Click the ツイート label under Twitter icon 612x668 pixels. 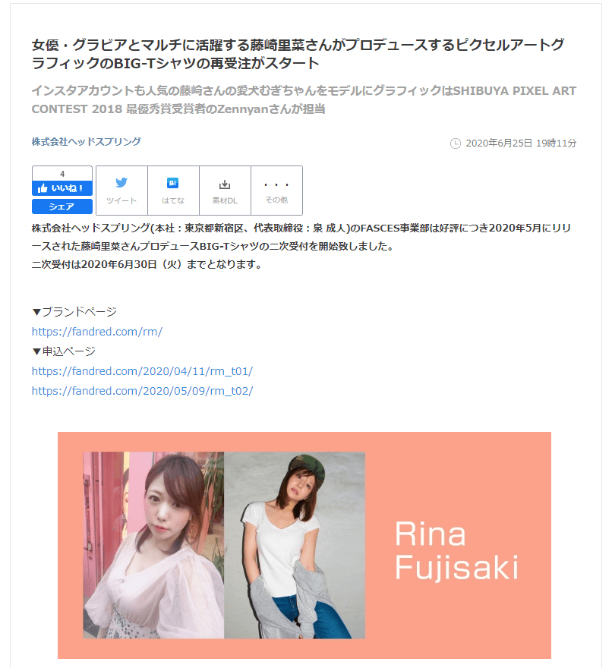121,200
